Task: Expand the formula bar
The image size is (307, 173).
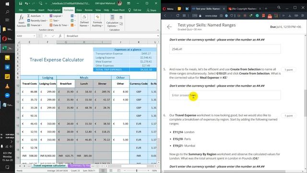Action: 158,36
